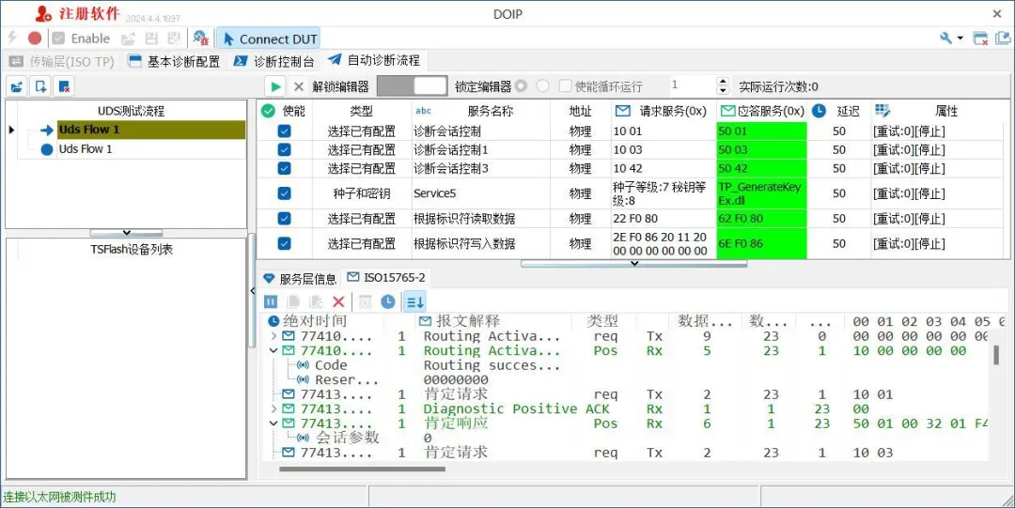Toggle the Enable checkbox in top toolbar
The image size is (1015, 508).
(58, 38)
